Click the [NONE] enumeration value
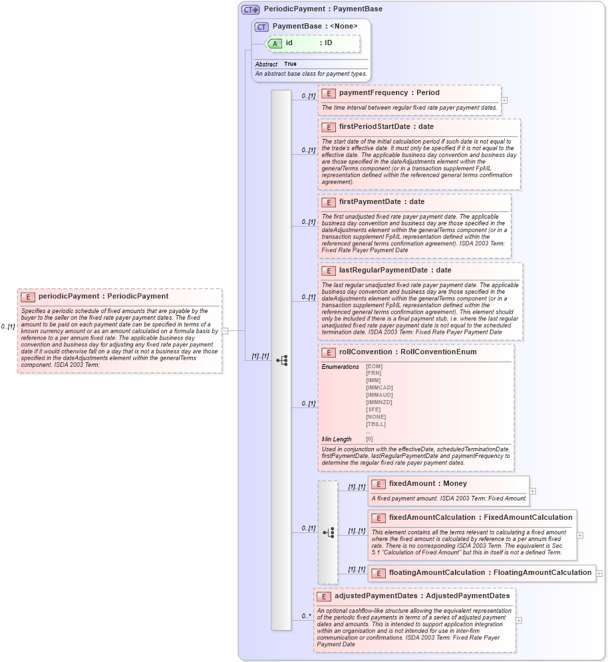 click(376, 417)
